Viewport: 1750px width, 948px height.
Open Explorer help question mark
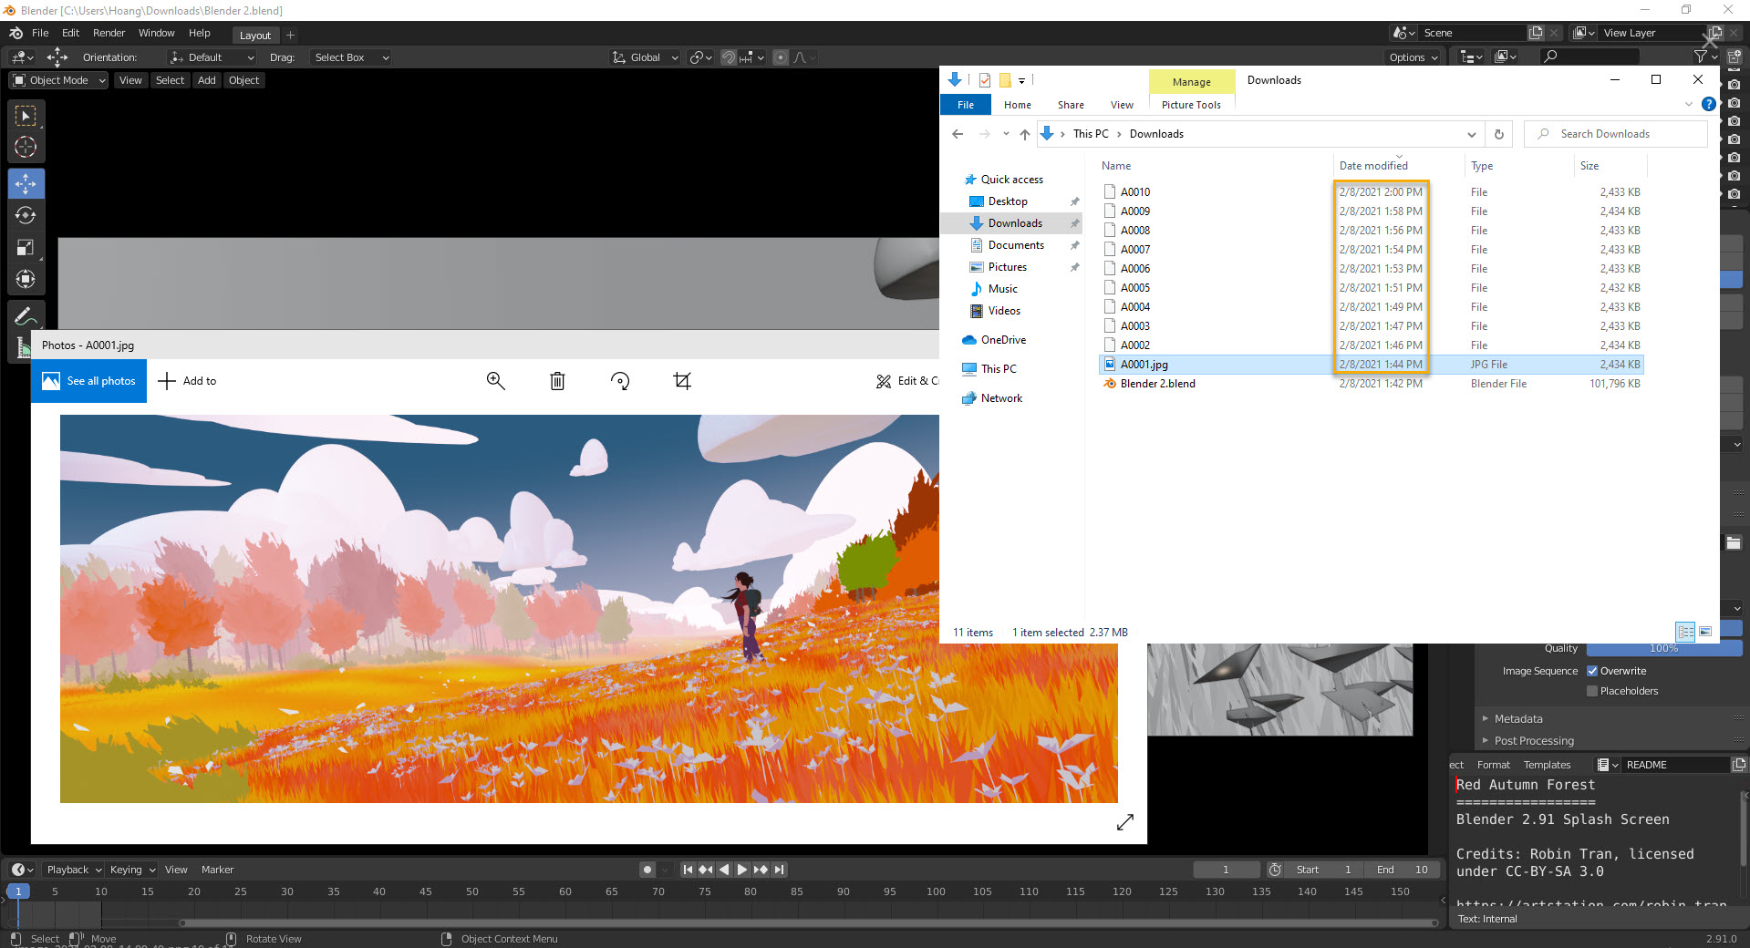(x=1709, y=104)
